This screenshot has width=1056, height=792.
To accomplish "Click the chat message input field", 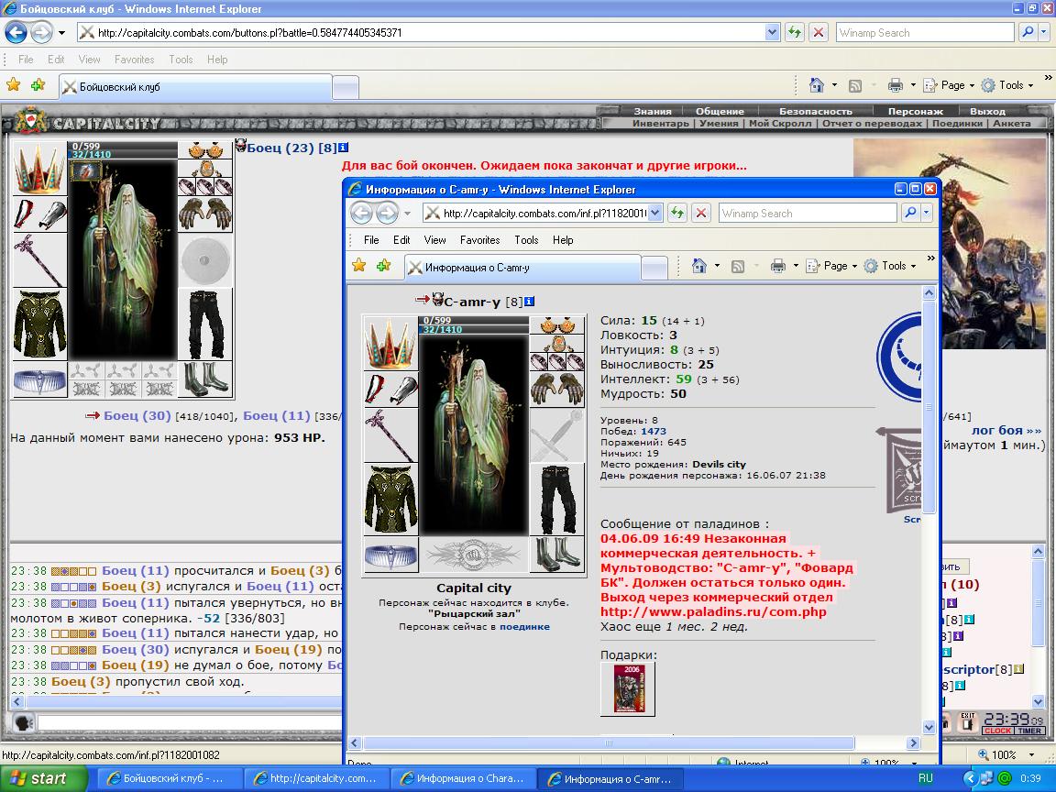I will click(x=190, y=723).
